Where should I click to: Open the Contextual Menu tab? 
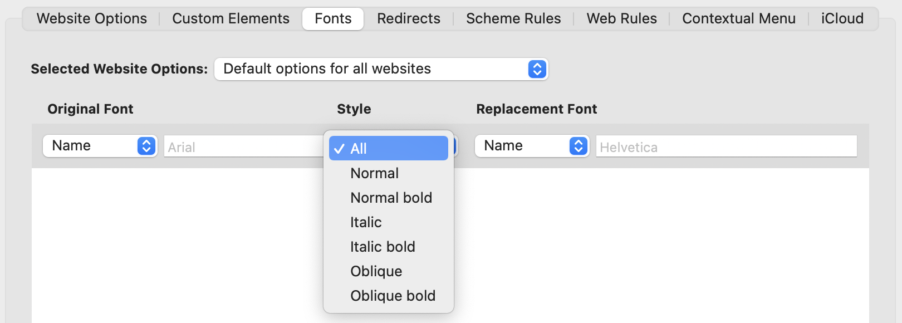tap(738, 19)
